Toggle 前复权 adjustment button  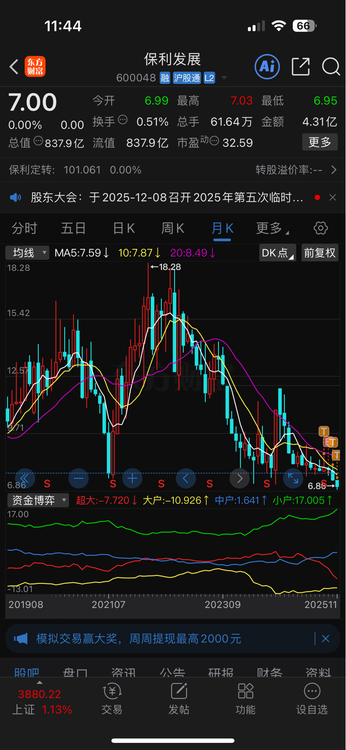click(x=320, y=253)
